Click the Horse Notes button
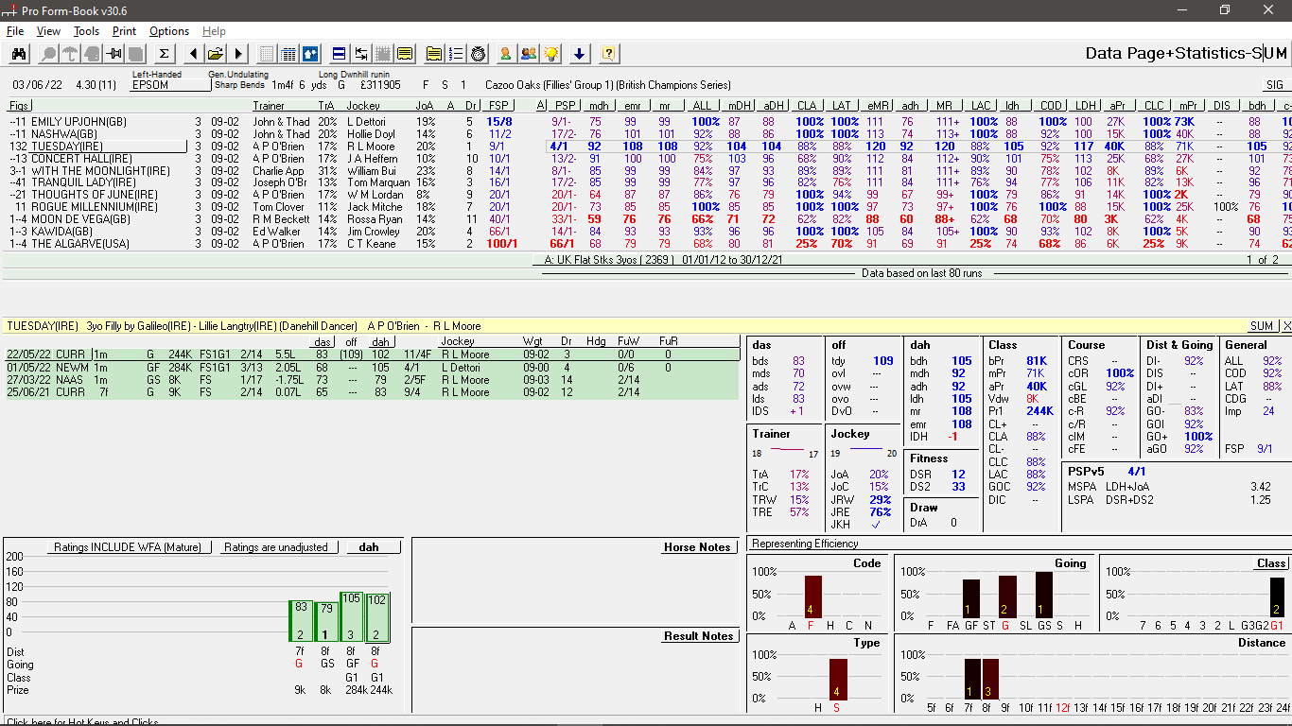1292x726 pixels. click(x=698, y=546)
